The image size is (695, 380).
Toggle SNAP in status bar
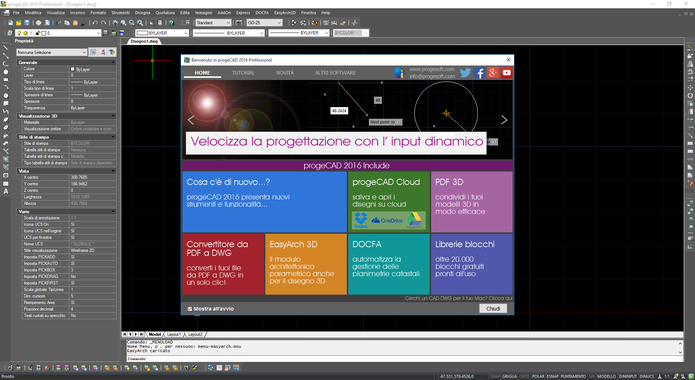(495, 376)
